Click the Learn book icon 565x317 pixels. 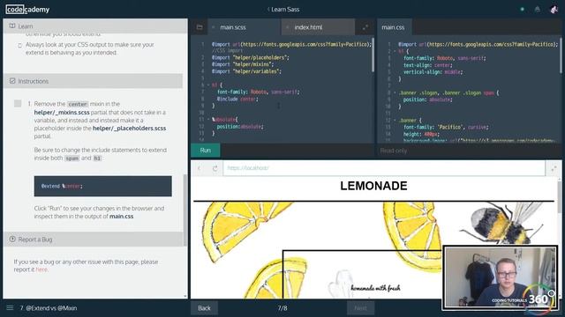point(12,26)
